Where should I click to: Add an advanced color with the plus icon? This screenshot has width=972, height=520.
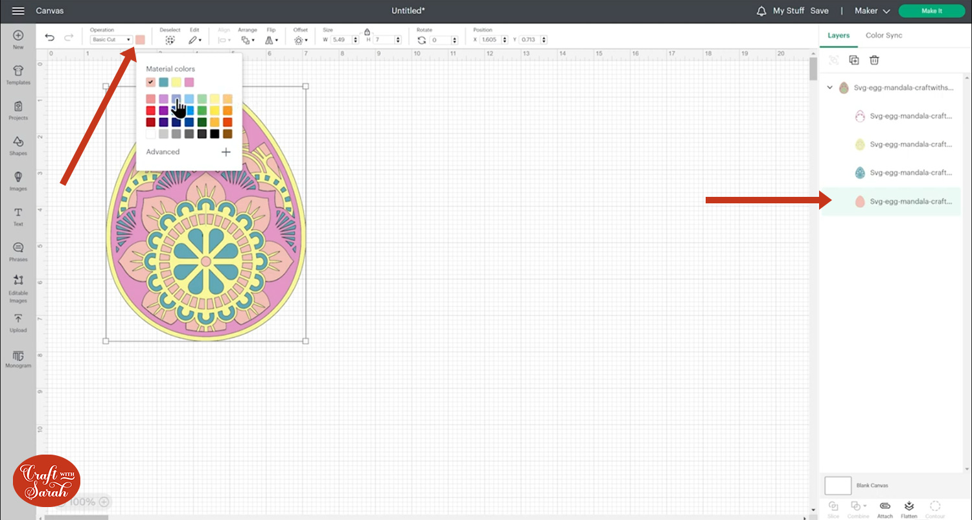click(226, 152)
